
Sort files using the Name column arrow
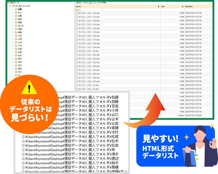click(x=158, y=6)
